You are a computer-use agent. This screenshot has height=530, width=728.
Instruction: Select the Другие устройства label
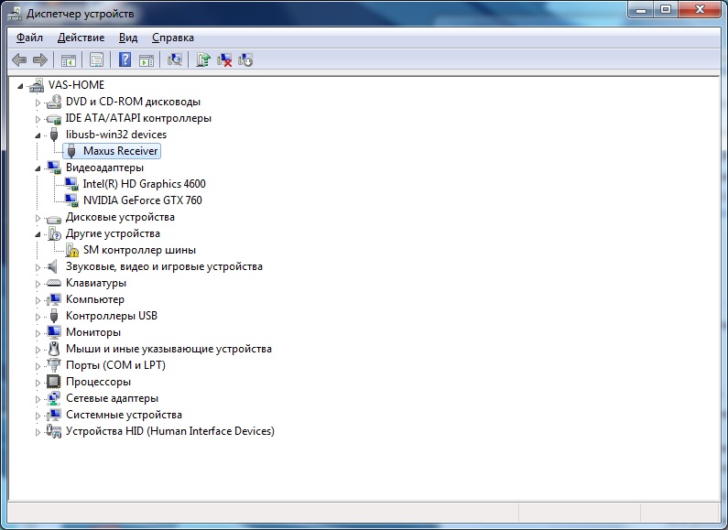113,233
